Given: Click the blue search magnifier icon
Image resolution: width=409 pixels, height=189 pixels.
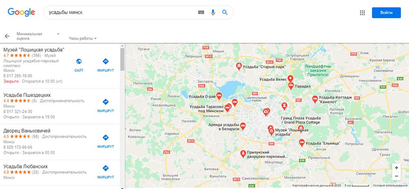Looking at the screenshot, I should tap(225, 12).
